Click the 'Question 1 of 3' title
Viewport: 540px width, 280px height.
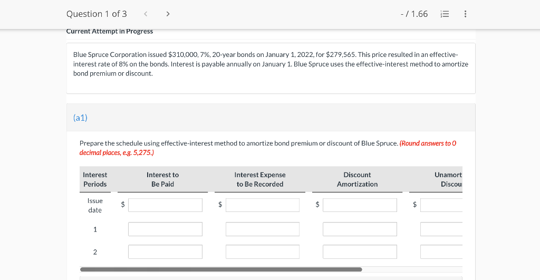[97, 14]
